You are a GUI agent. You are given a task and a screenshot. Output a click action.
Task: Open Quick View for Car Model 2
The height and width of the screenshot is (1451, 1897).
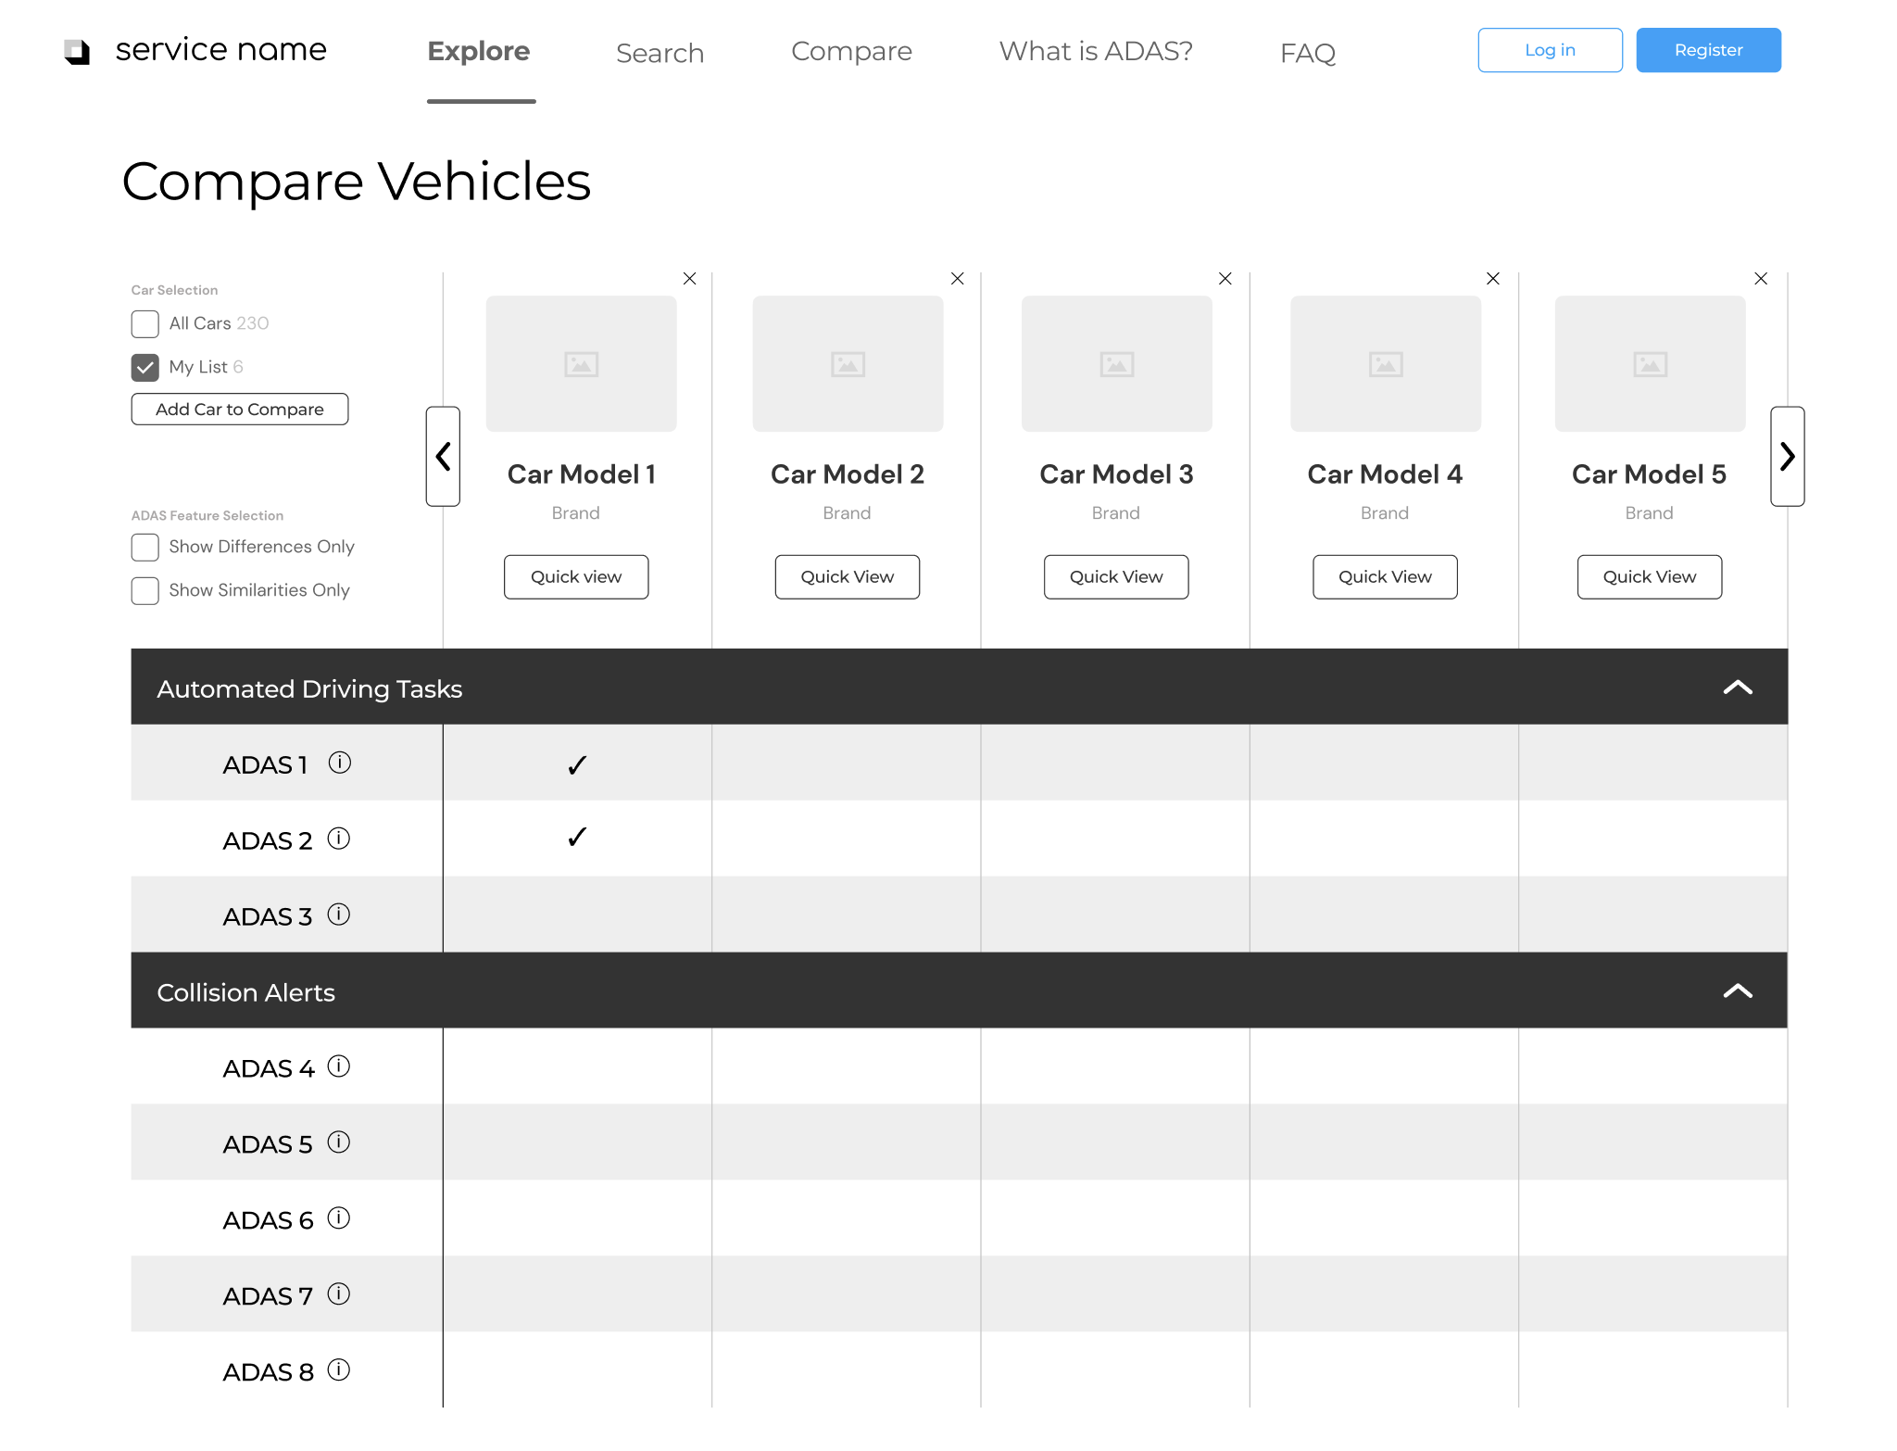click(847, 577)
